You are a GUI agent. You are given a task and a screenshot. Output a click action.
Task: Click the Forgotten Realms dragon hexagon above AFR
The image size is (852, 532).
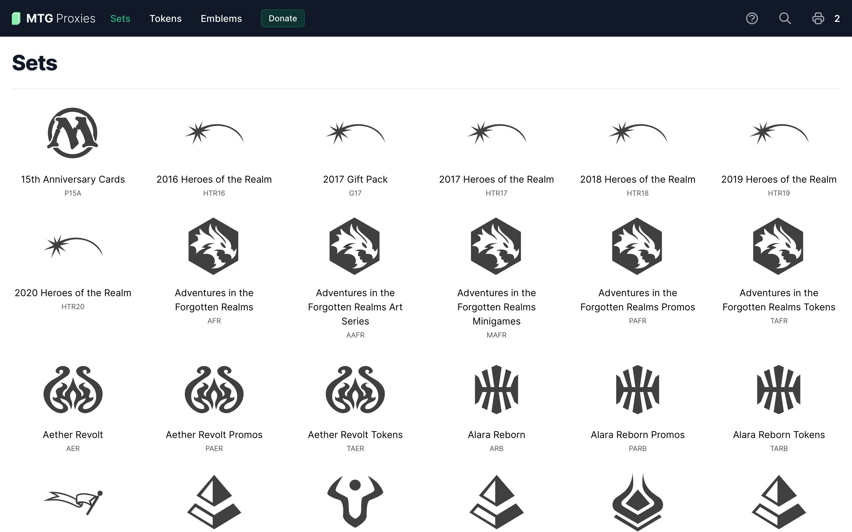coord(214,246)
